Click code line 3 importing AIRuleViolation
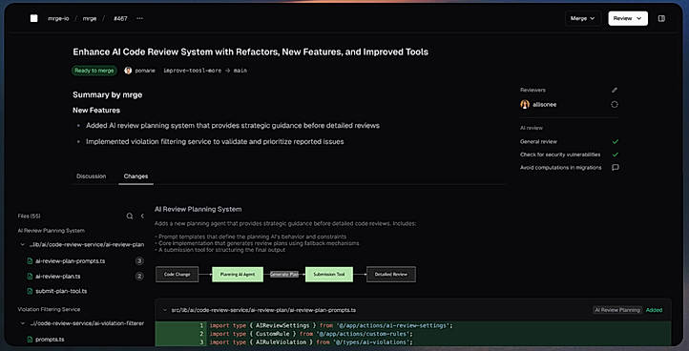Screen dimensions: 689x351 (x=311, y=342)
